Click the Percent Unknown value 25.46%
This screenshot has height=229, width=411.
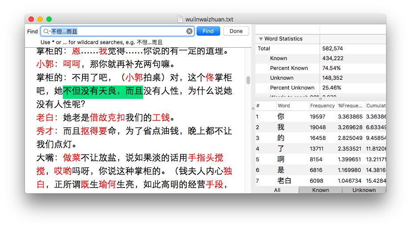[332, 88]
